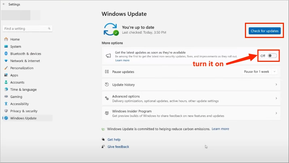Expand Advanced options chevron
Viewport: 289px width, 163px height.
click(276, 98)
